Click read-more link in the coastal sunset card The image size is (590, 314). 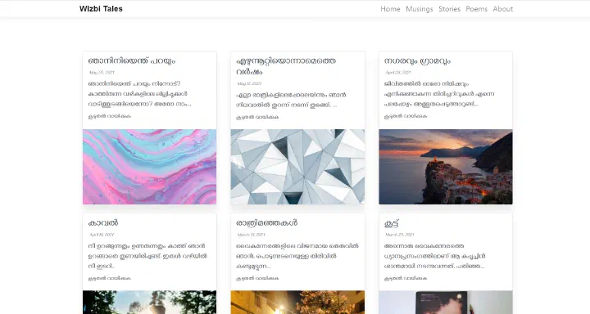(x=406, y=116)
